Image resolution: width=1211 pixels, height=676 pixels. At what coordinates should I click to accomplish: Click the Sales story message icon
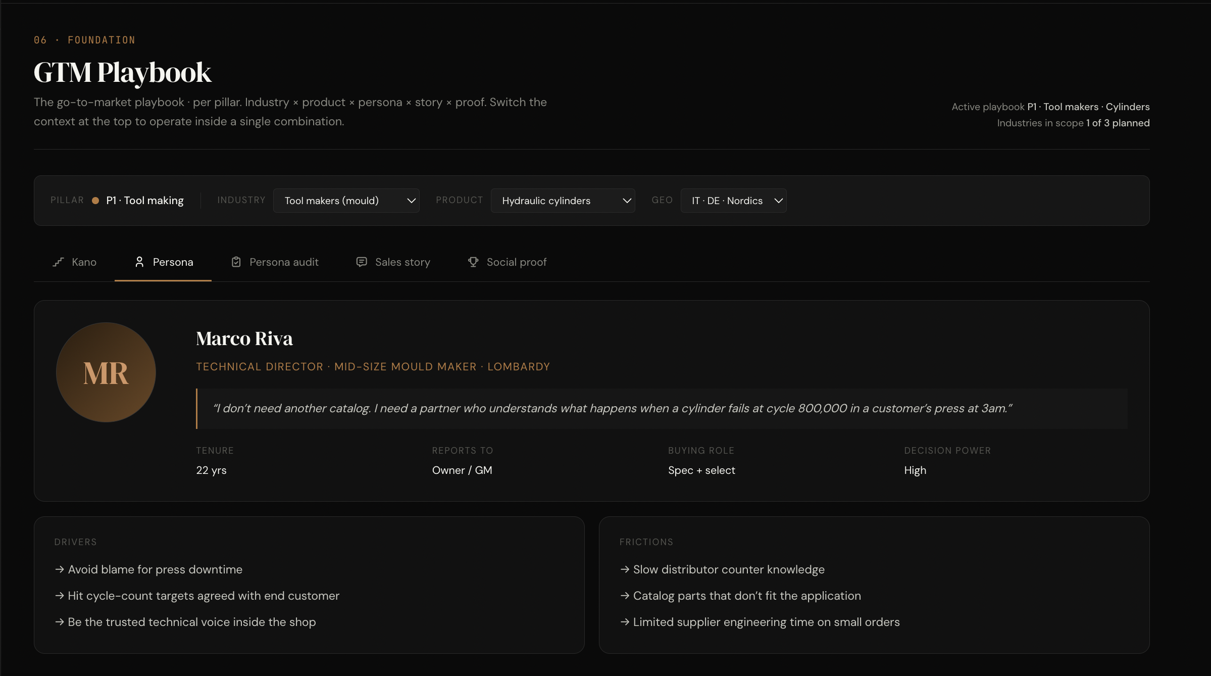(x=362, y=262)
